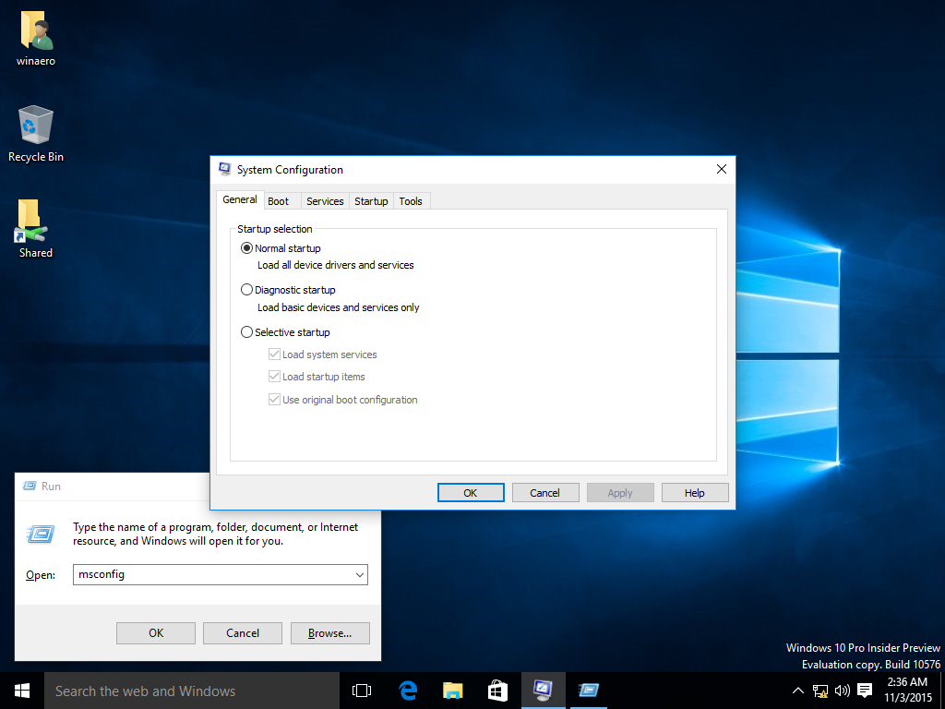The image size is (945, 709).
Task: Open the Run dialog's Open dropdown
Action: [x=360, y=574]
